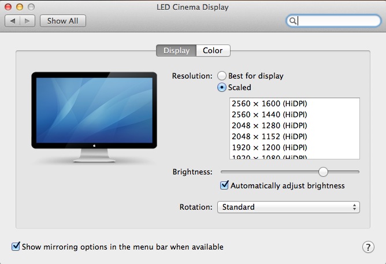Click Show All button
Image resolution: width=386 pixels, height=264 pixels.
pos(63,21)
